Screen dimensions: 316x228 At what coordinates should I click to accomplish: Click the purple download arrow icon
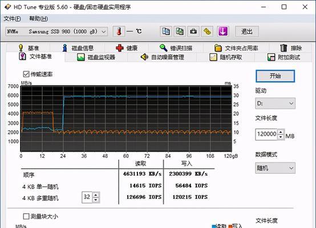click(222, 31)
